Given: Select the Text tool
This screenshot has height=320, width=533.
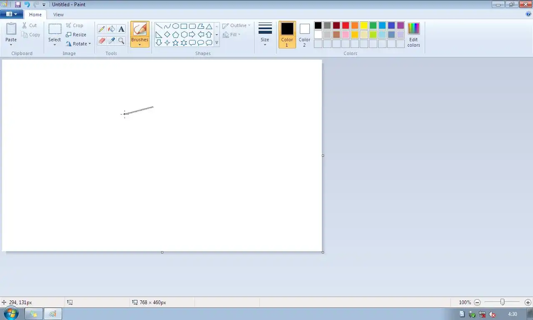Looking at the screenshot, I should (121, 29).
